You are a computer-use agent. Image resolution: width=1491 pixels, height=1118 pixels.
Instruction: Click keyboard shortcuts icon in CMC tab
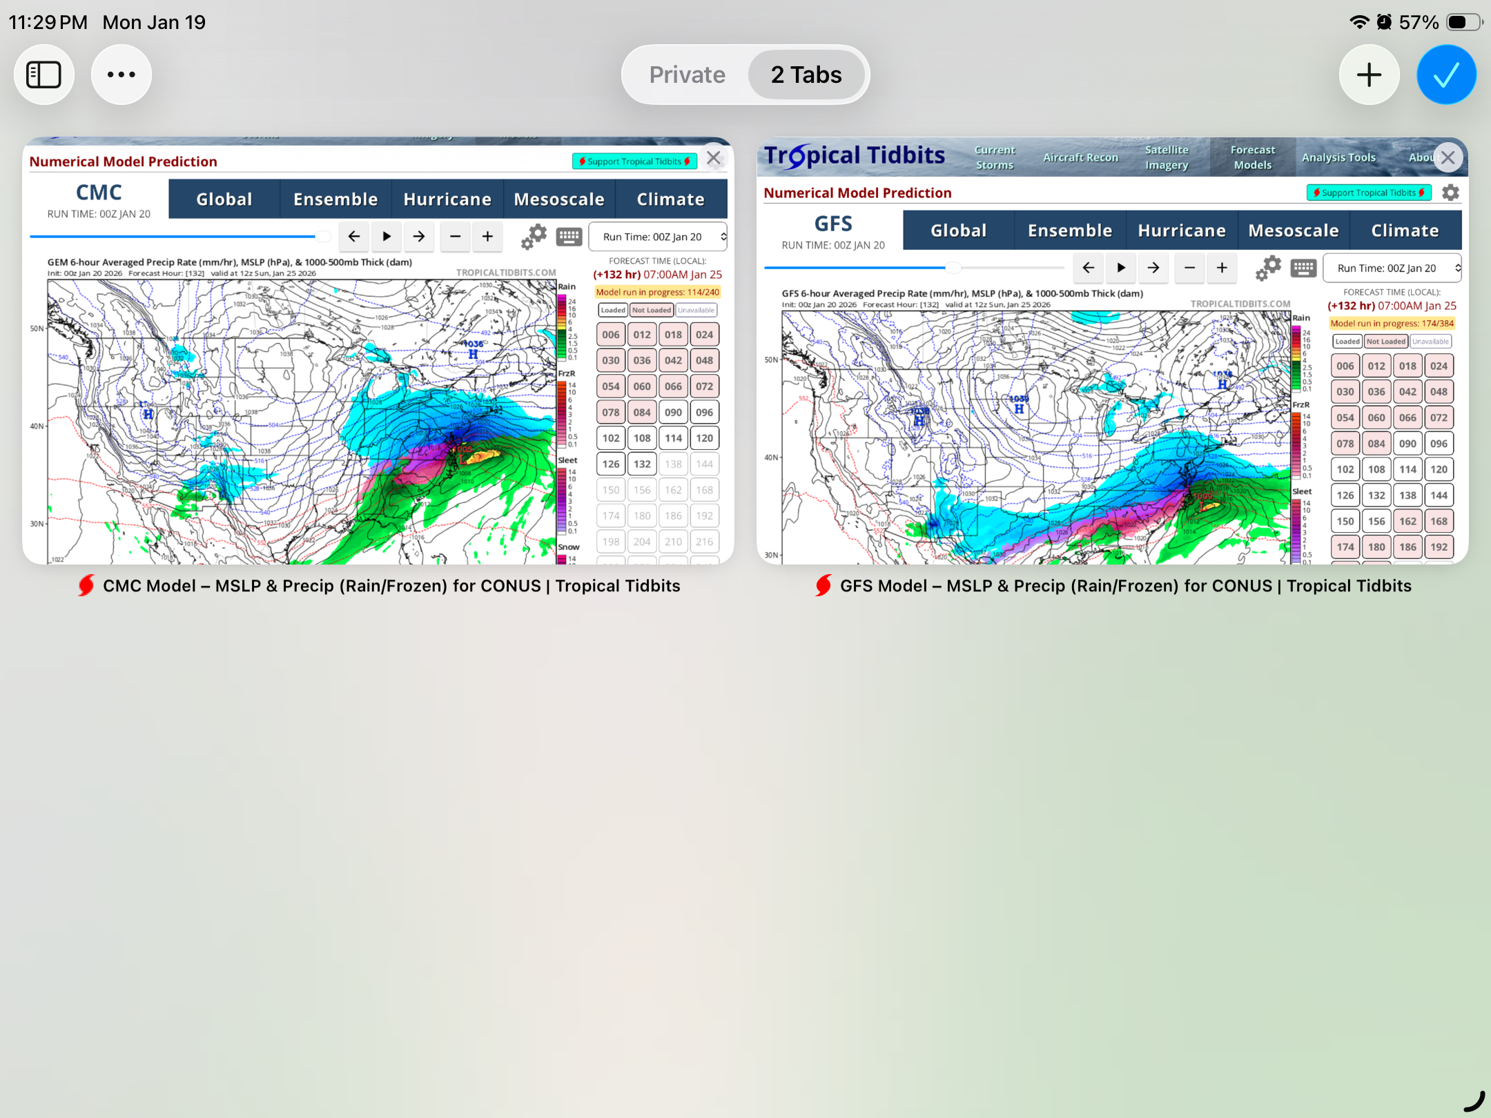(569, 237)
